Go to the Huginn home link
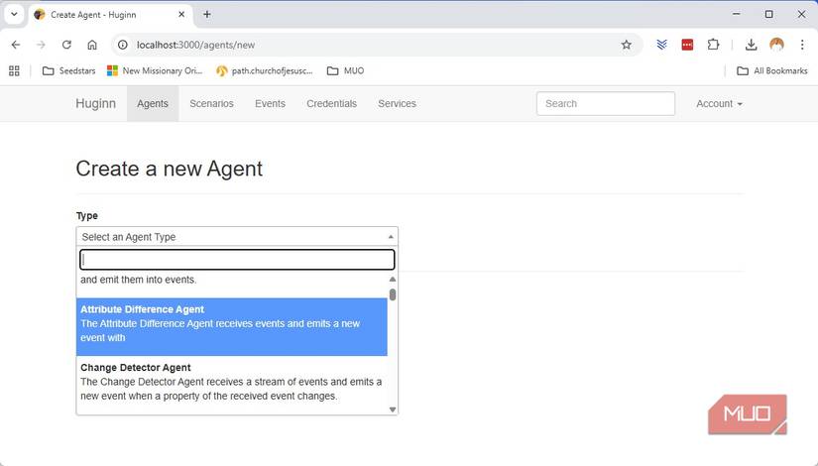818x466 pixels. (x=95, y=103)
